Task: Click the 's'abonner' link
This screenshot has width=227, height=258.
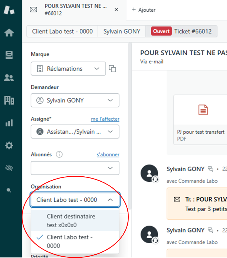Action: (x=108, y=154)
